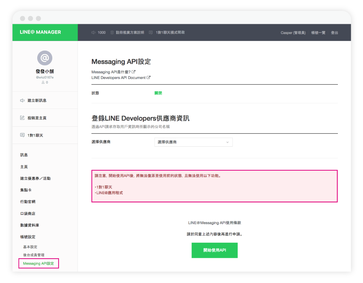Image resolution: width=363 pixels, height=283 pixels.
Task: Click the pencil icon beside 投稿至主頁
Action: tap(22, 118)
